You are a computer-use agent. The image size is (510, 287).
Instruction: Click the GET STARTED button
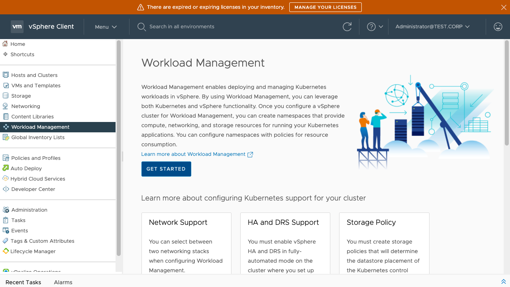point(166,169)
